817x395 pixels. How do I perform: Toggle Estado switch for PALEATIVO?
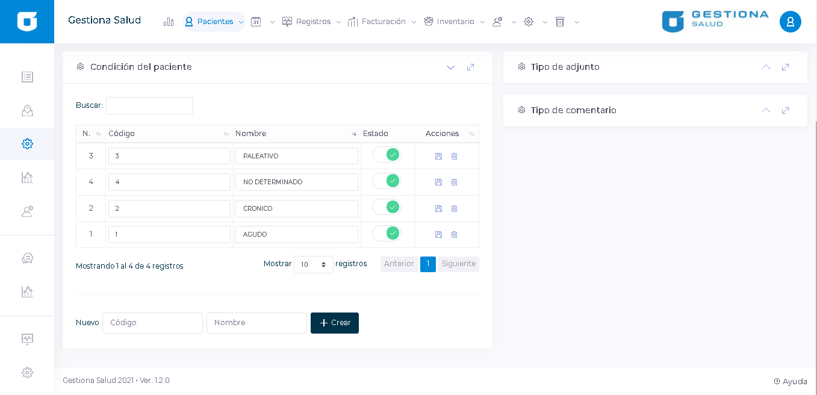[x=387, y=155]
